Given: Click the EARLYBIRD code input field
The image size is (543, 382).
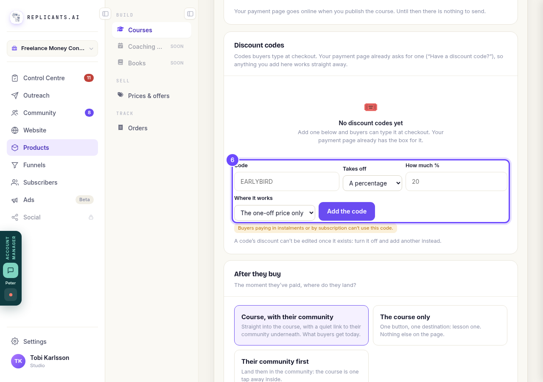Looking at the screenshot, I should pos(287,182).
